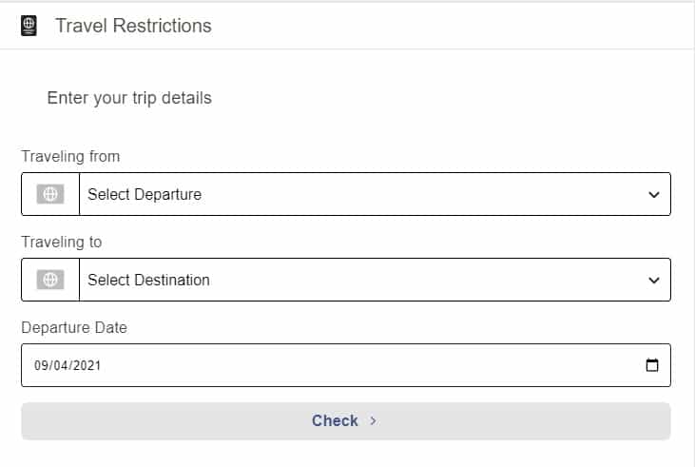
Task: Click the arrow icon next to Check
Action: (374, 420)
